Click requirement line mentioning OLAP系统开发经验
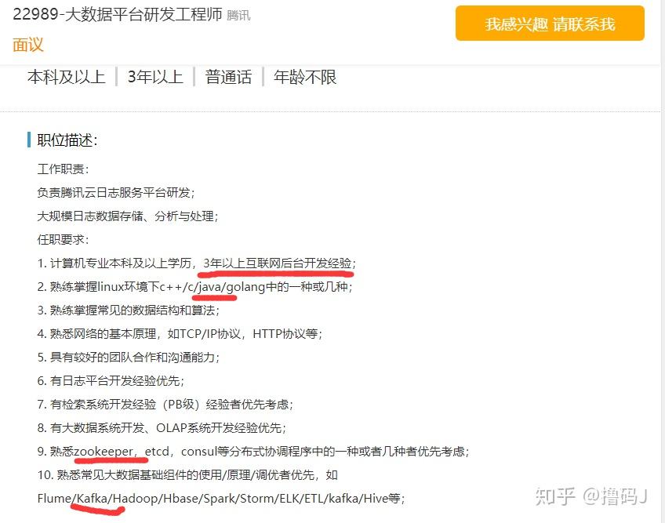This screenshot has width=665, height=523. (x=162, y=428)
